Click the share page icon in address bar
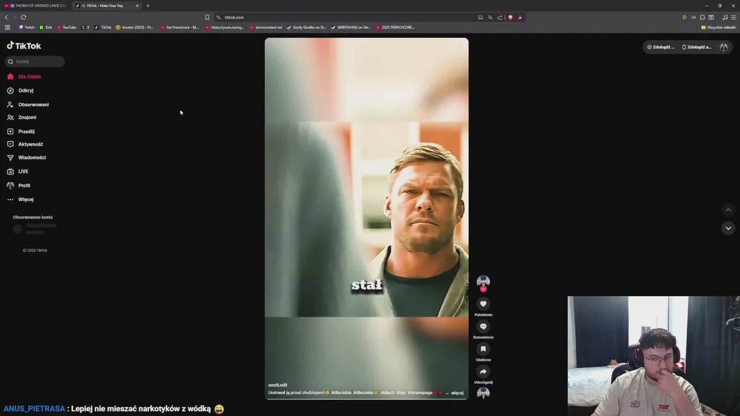The width and height of the screenshot is (740, 416). tap(500, 17)
